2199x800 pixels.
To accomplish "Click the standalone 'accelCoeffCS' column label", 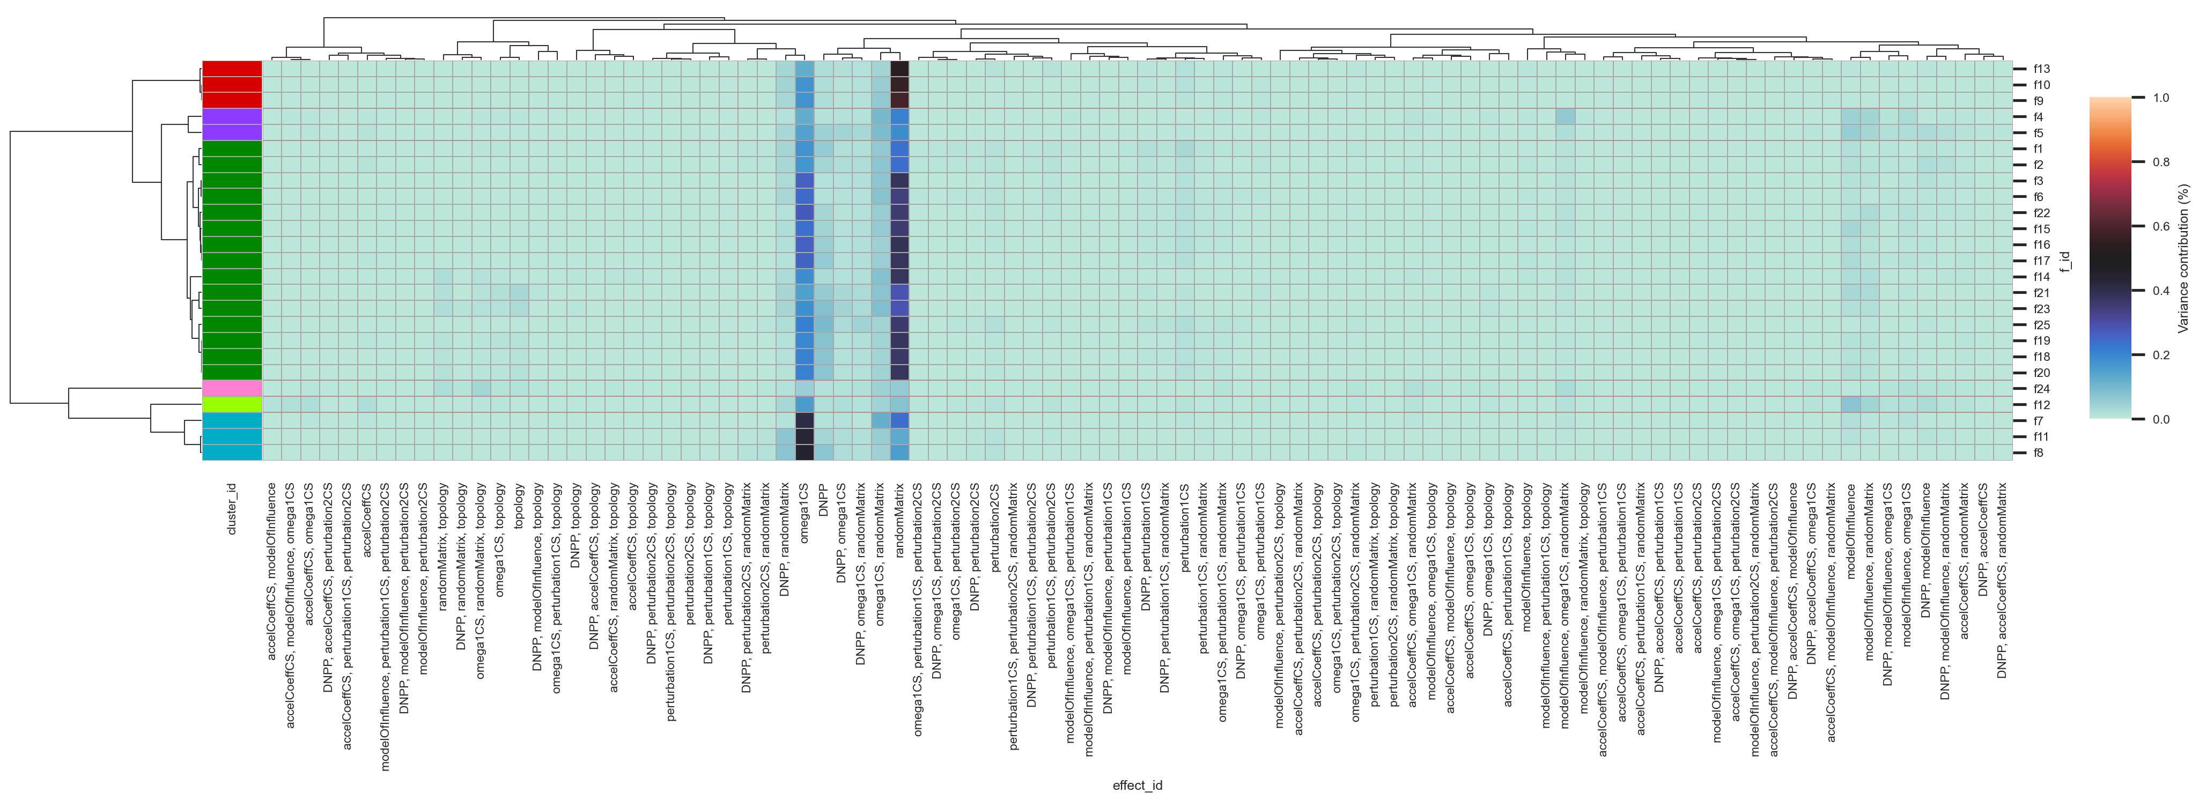I will coord(367,520).
